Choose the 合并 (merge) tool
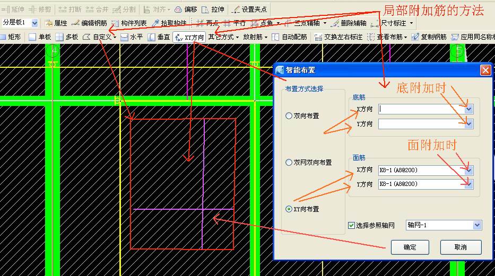 click(x=97, y=10)
